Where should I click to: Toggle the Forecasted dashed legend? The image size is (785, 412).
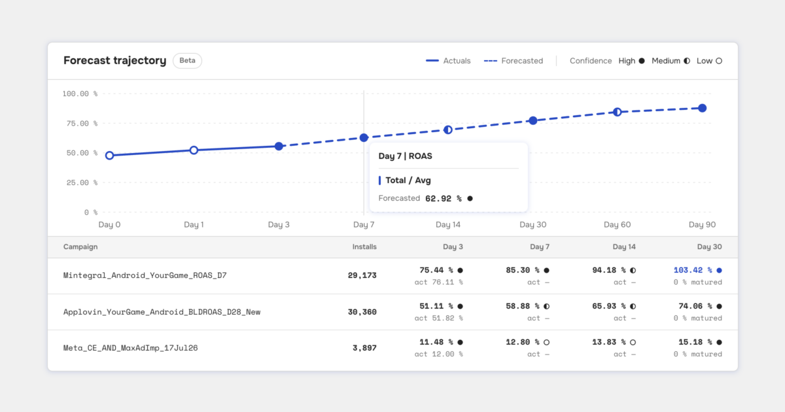click(514, 61)
